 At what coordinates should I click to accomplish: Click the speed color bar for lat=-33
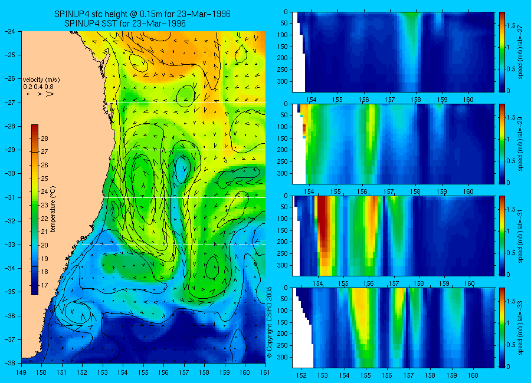coord(502,328)
